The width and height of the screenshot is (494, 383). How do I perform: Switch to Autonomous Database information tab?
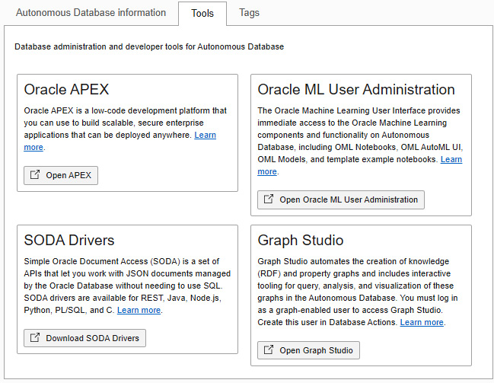[91, 13]
